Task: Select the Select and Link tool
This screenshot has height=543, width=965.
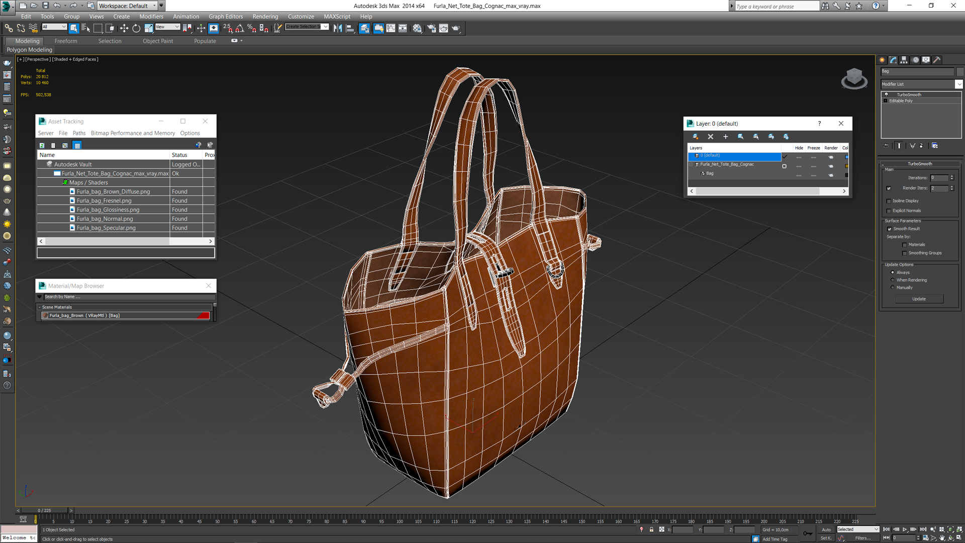Action: pyautogui.click(x=9, y=28)
